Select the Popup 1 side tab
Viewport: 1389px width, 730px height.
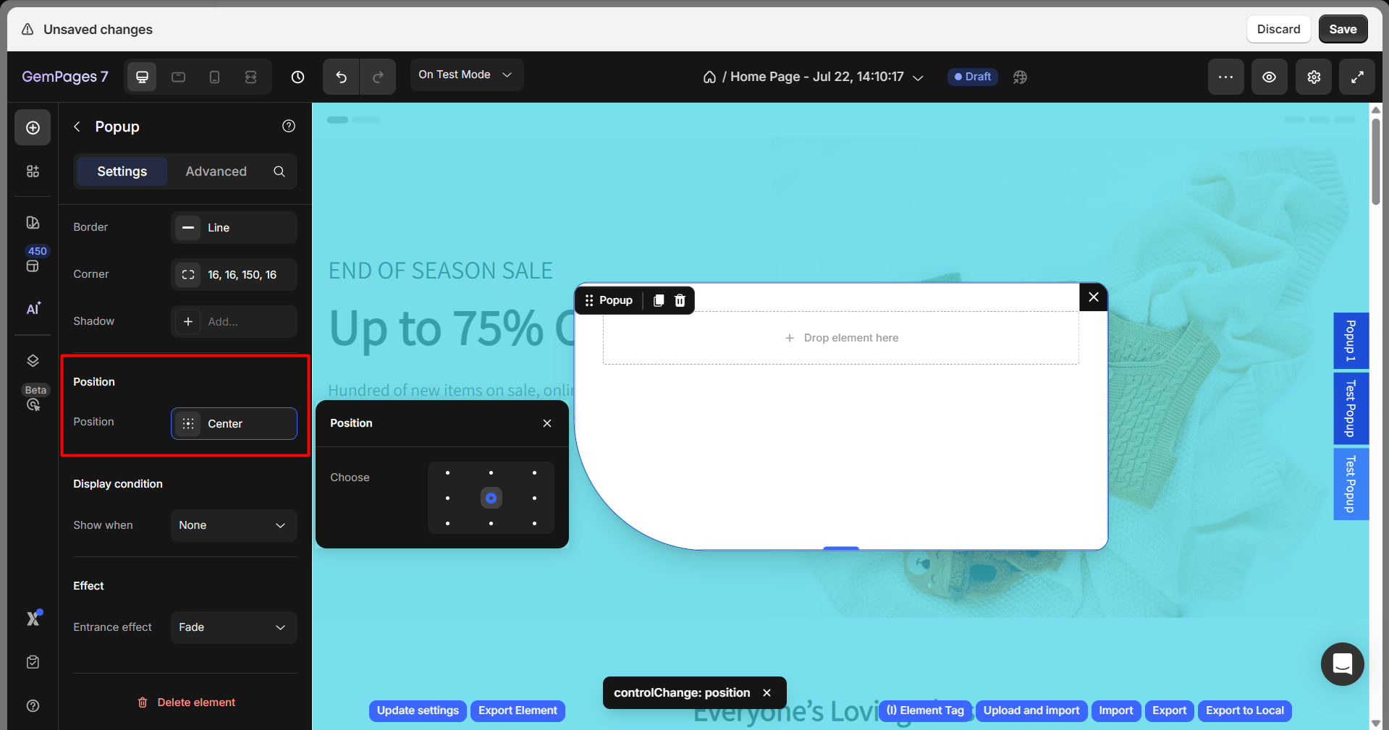pos(1351,340)
